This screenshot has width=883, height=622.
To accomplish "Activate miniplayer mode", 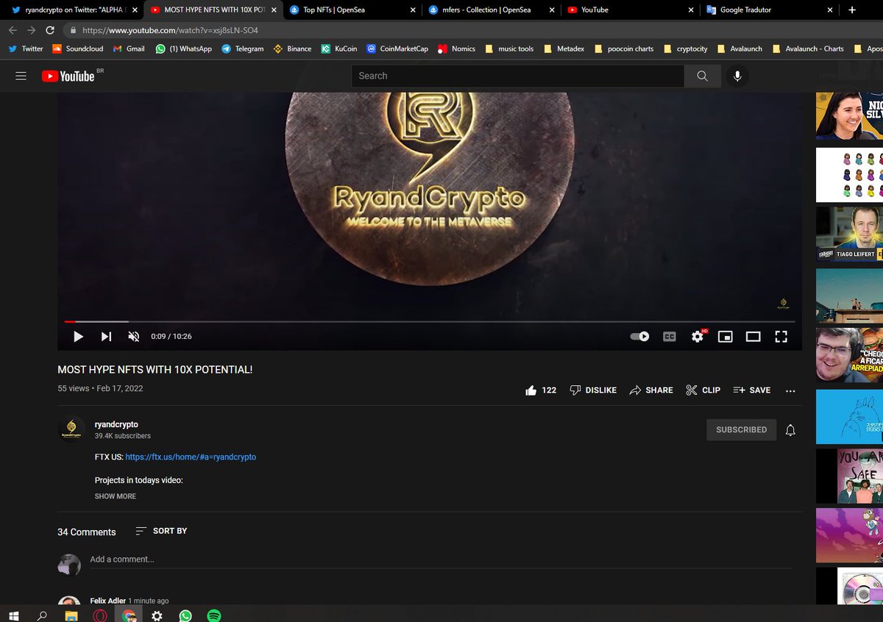I will coord(725,336).
